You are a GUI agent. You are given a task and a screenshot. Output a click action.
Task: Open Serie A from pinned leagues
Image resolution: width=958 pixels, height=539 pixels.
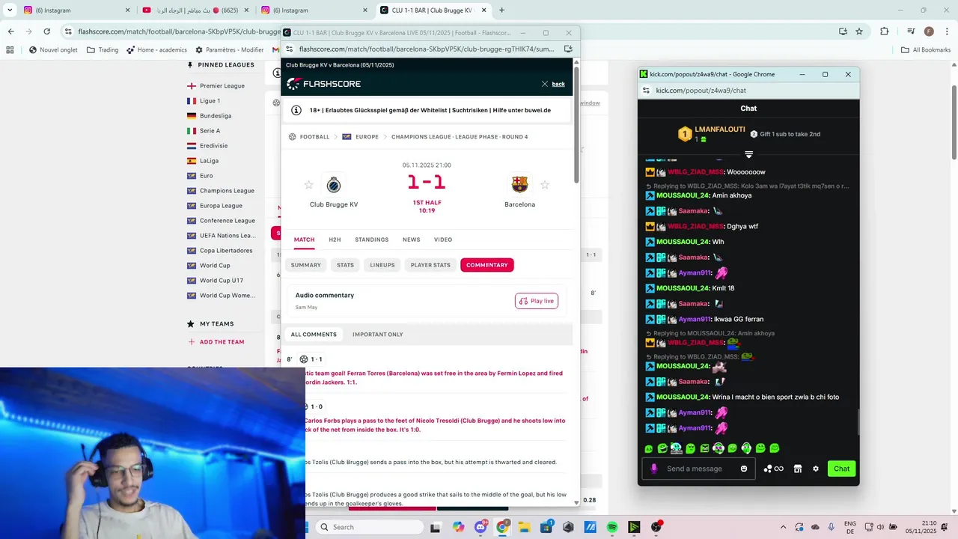click(210, 131)
